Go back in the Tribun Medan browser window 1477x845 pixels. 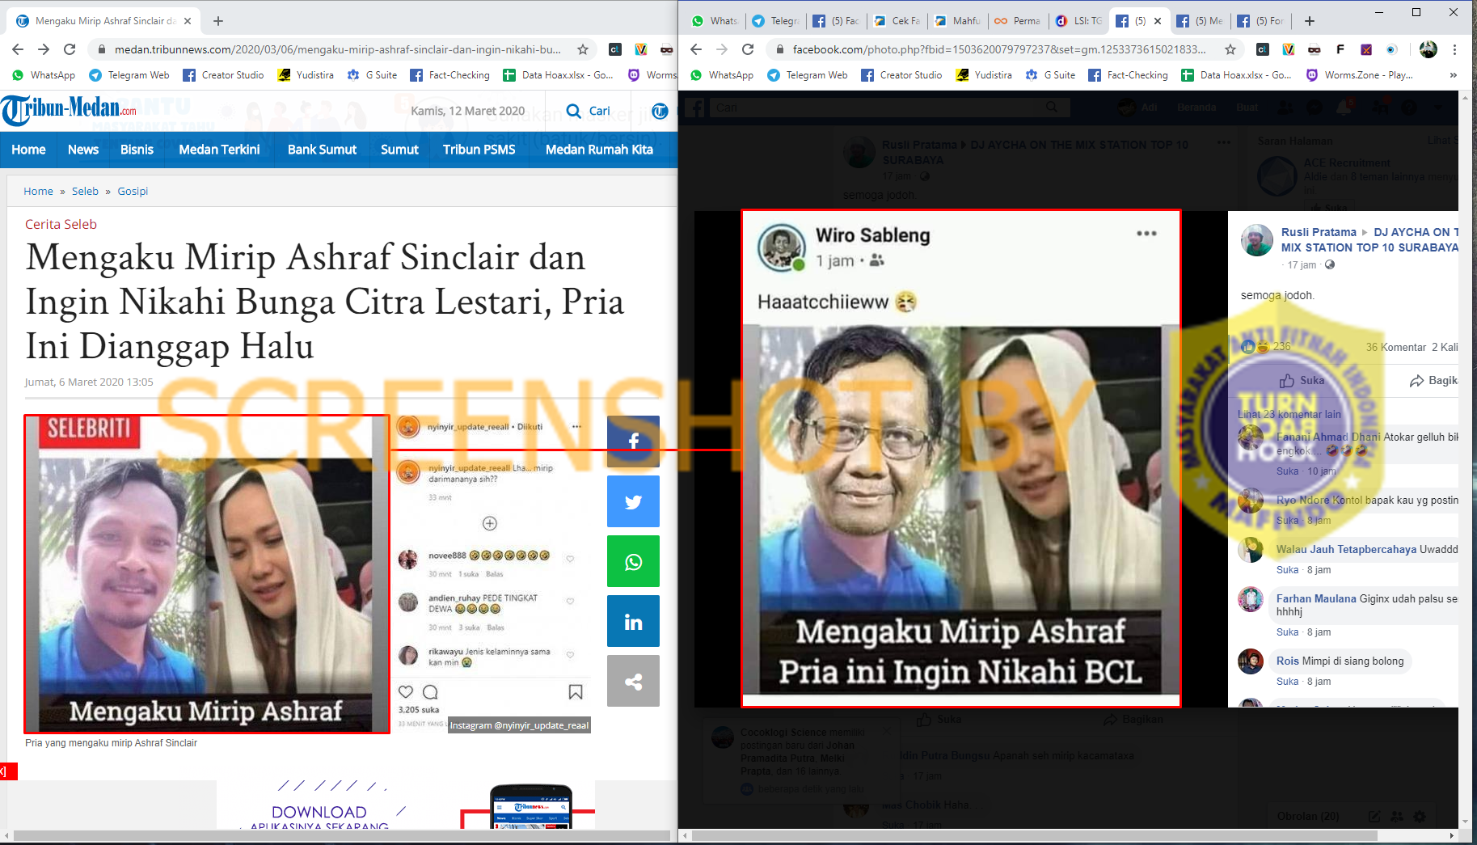[x=18, y=49]
